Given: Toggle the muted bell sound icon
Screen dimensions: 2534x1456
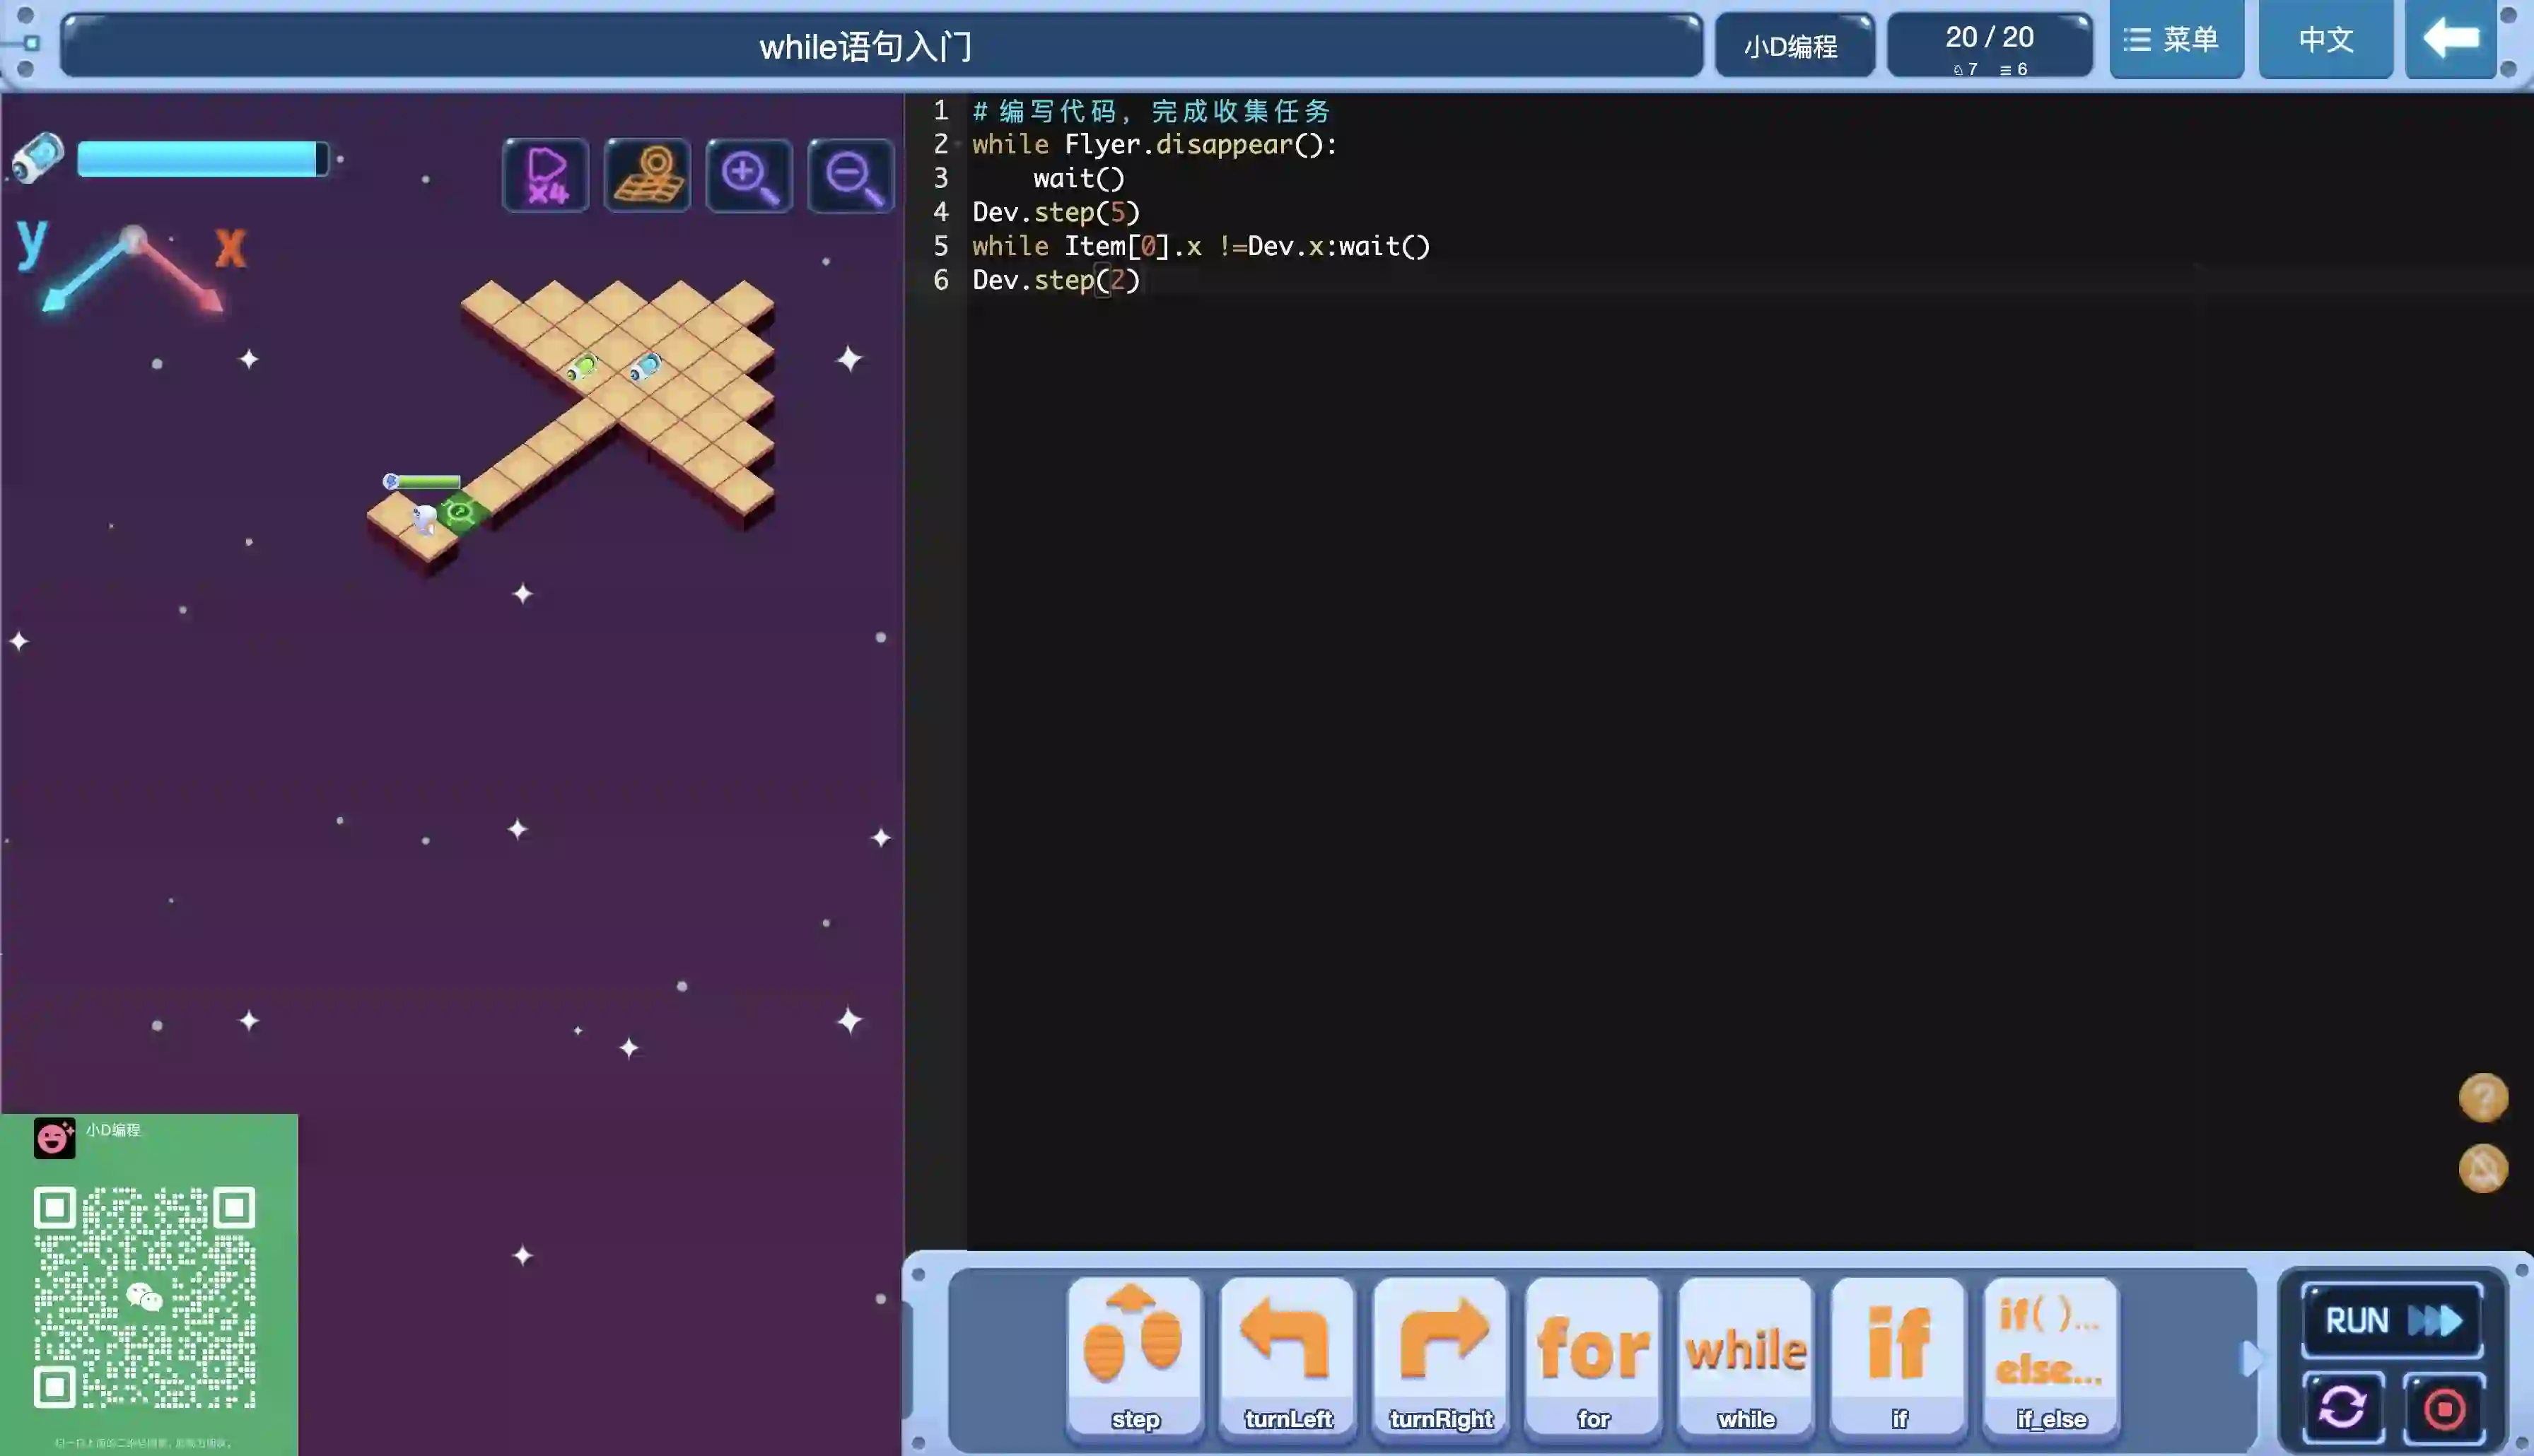Looking at the screenshot, I should [2482, 1168].
